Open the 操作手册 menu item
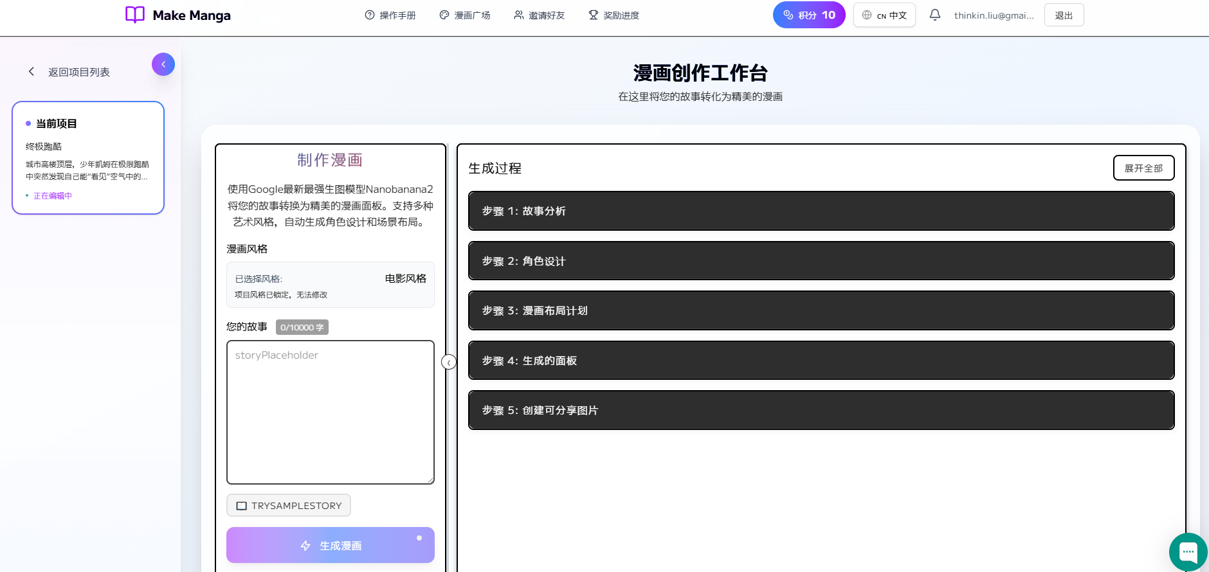The width and height of the screenshot is (1209, 572). 390,15
